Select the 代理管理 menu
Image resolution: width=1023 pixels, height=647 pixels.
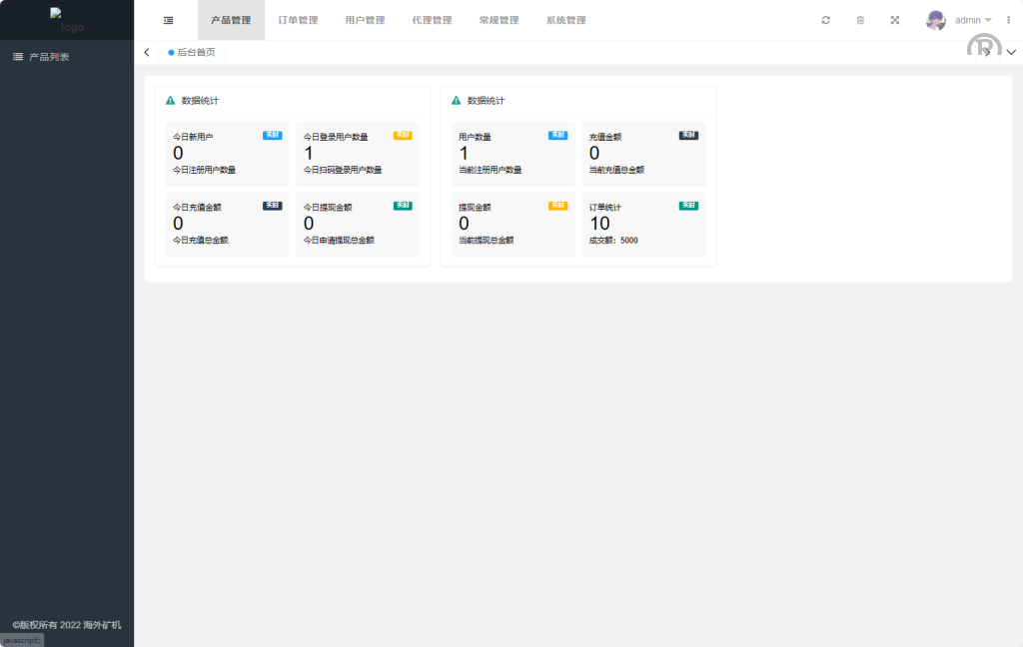coord(432,20)
